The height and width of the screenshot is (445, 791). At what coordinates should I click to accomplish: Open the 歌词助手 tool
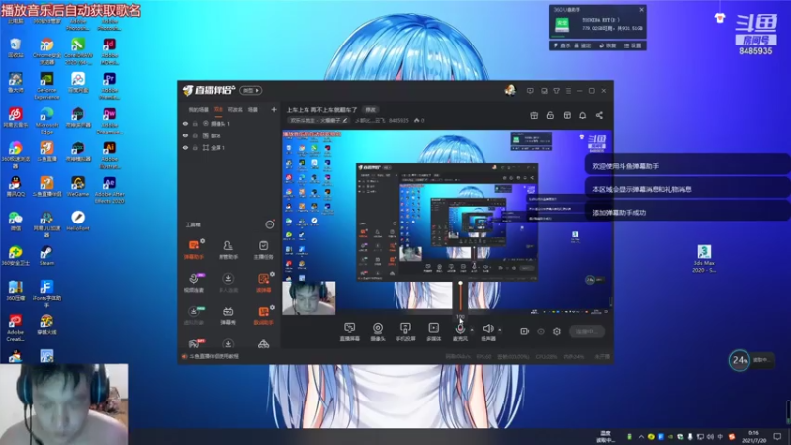(263, 314)
